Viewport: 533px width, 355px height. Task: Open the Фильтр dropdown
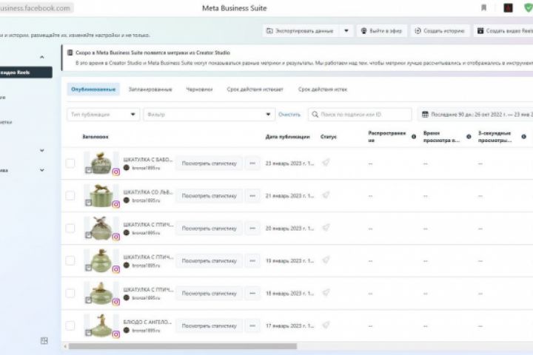(209, 115)
